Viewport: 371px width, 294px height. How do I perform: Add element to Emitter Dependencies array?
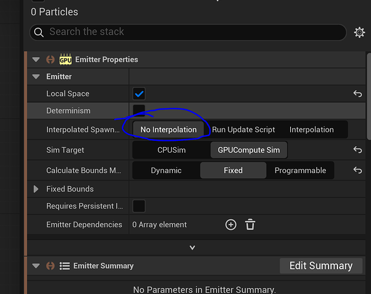coord(231,224)
